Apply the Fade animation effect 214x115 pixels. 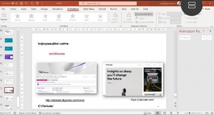(x=45, y=17)
